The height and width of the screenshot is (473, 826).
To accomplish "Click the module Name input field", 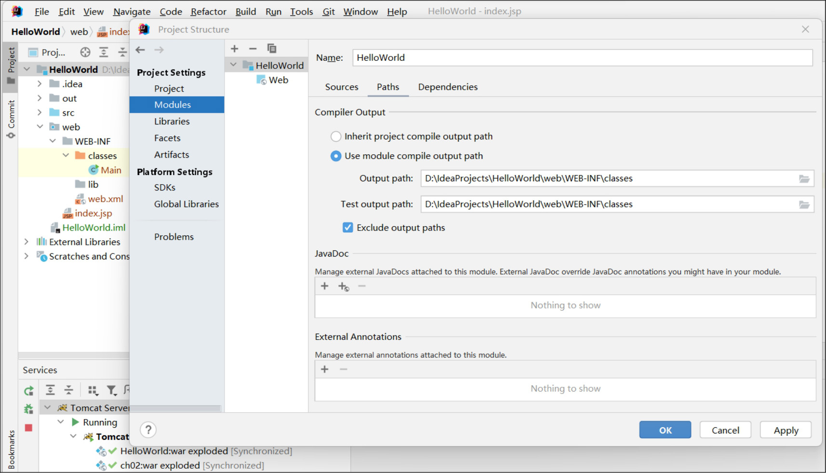I will (x=582, y=58).
